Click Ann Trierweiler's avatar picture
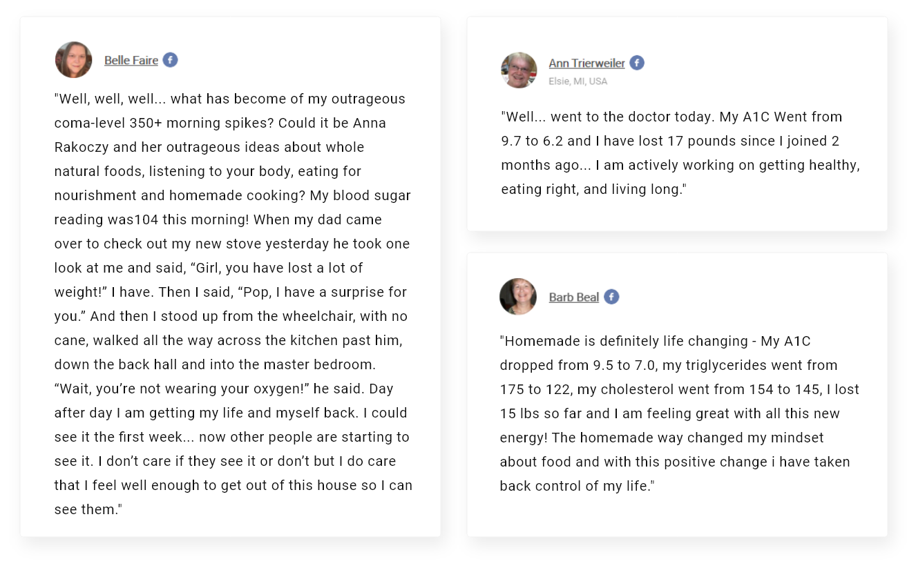 click(x=519, y=70)
